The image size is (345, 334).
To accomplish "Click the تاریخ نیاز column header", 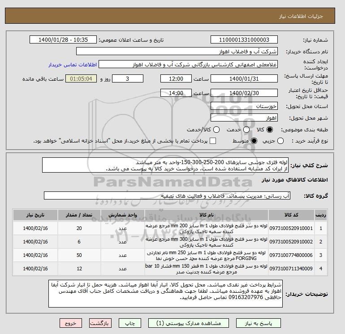I will point(35,215).
